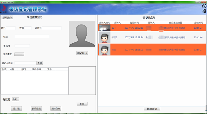The image size is (208, 116).
Task: Click the 拍照 button
Action: pos(82,104)
